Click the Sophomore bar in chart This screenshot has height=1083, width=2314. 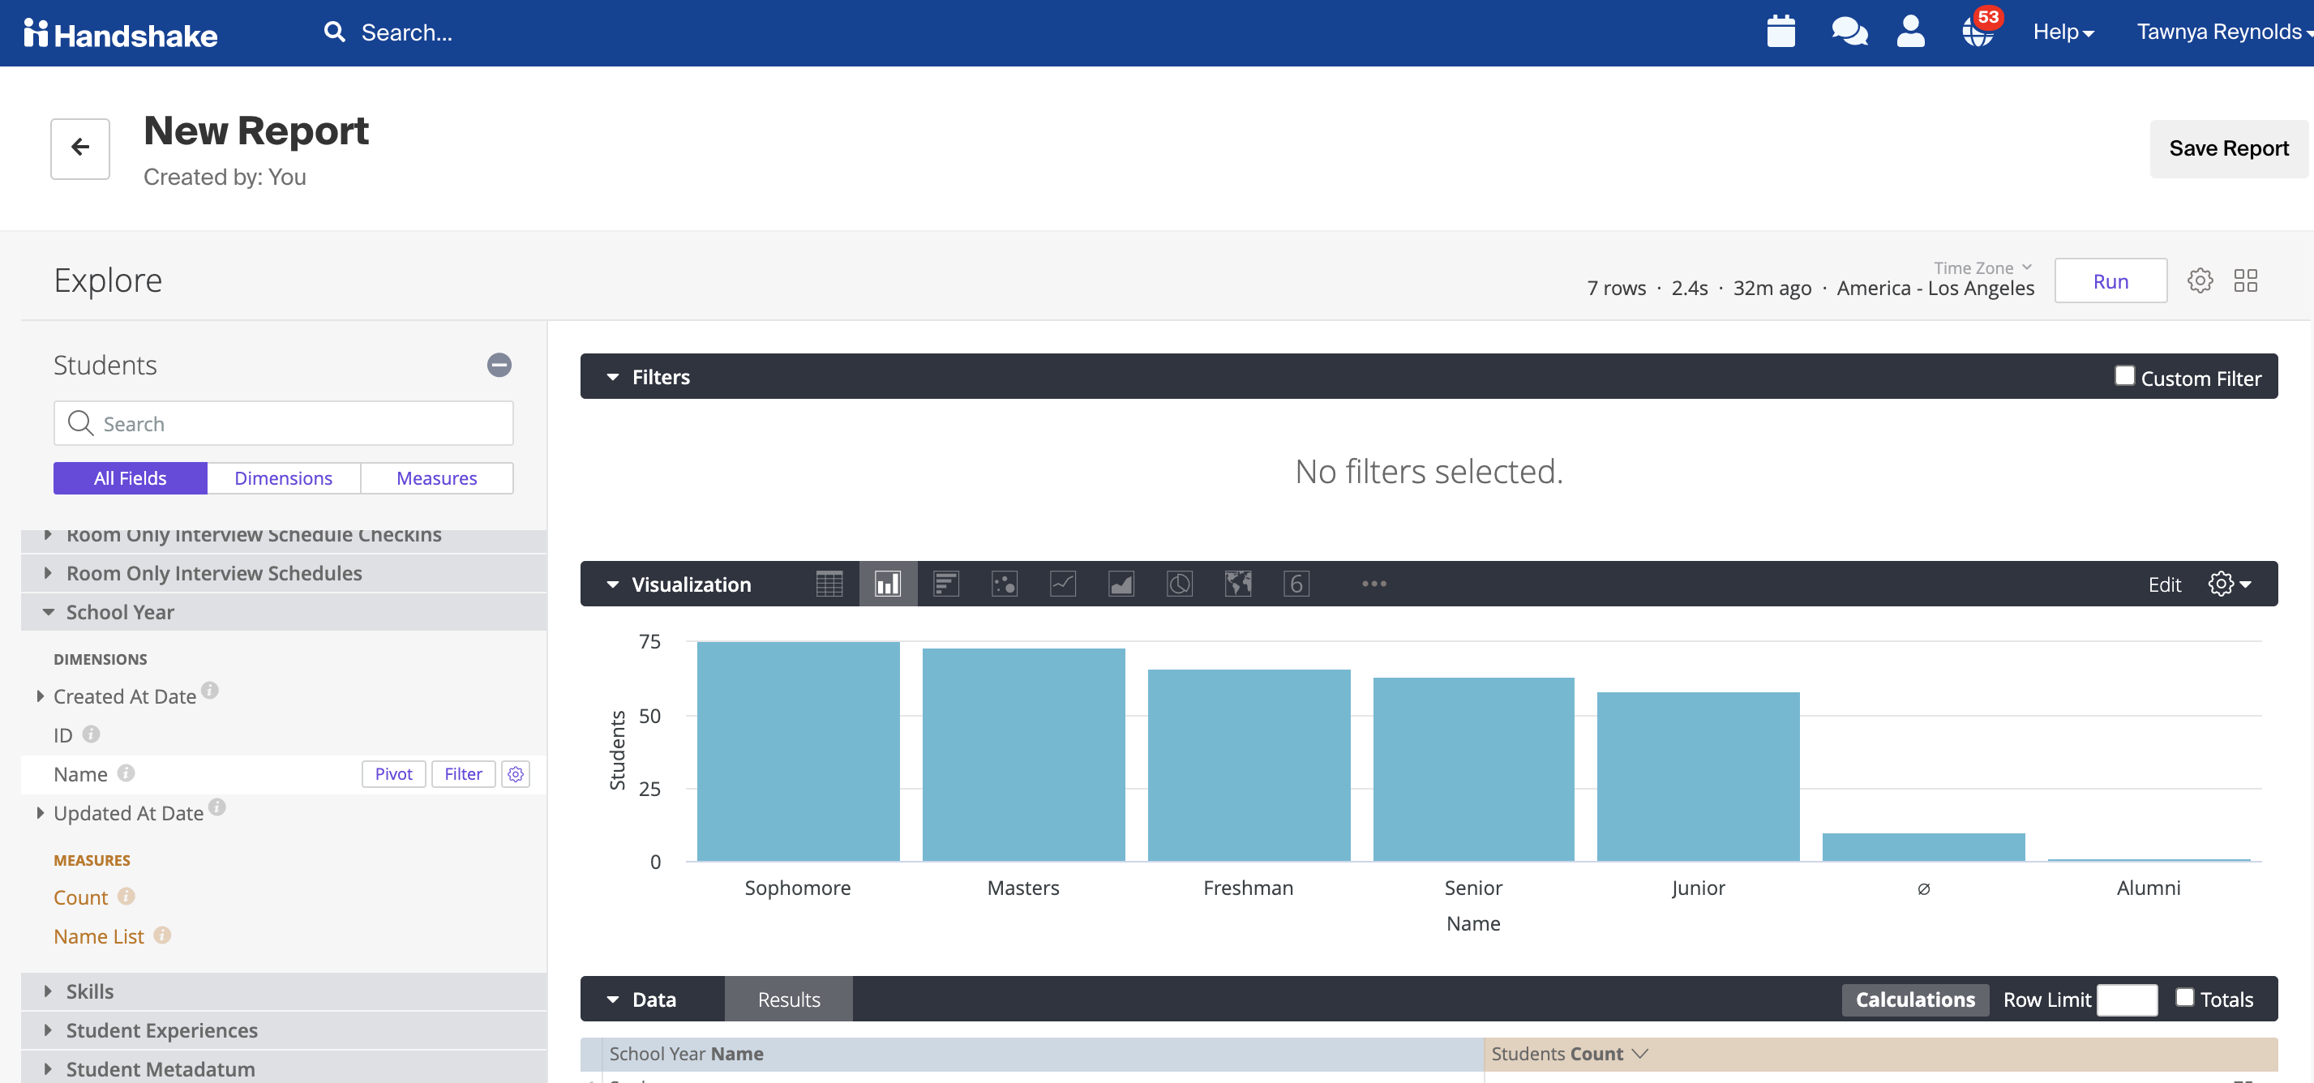coord(798,751)
